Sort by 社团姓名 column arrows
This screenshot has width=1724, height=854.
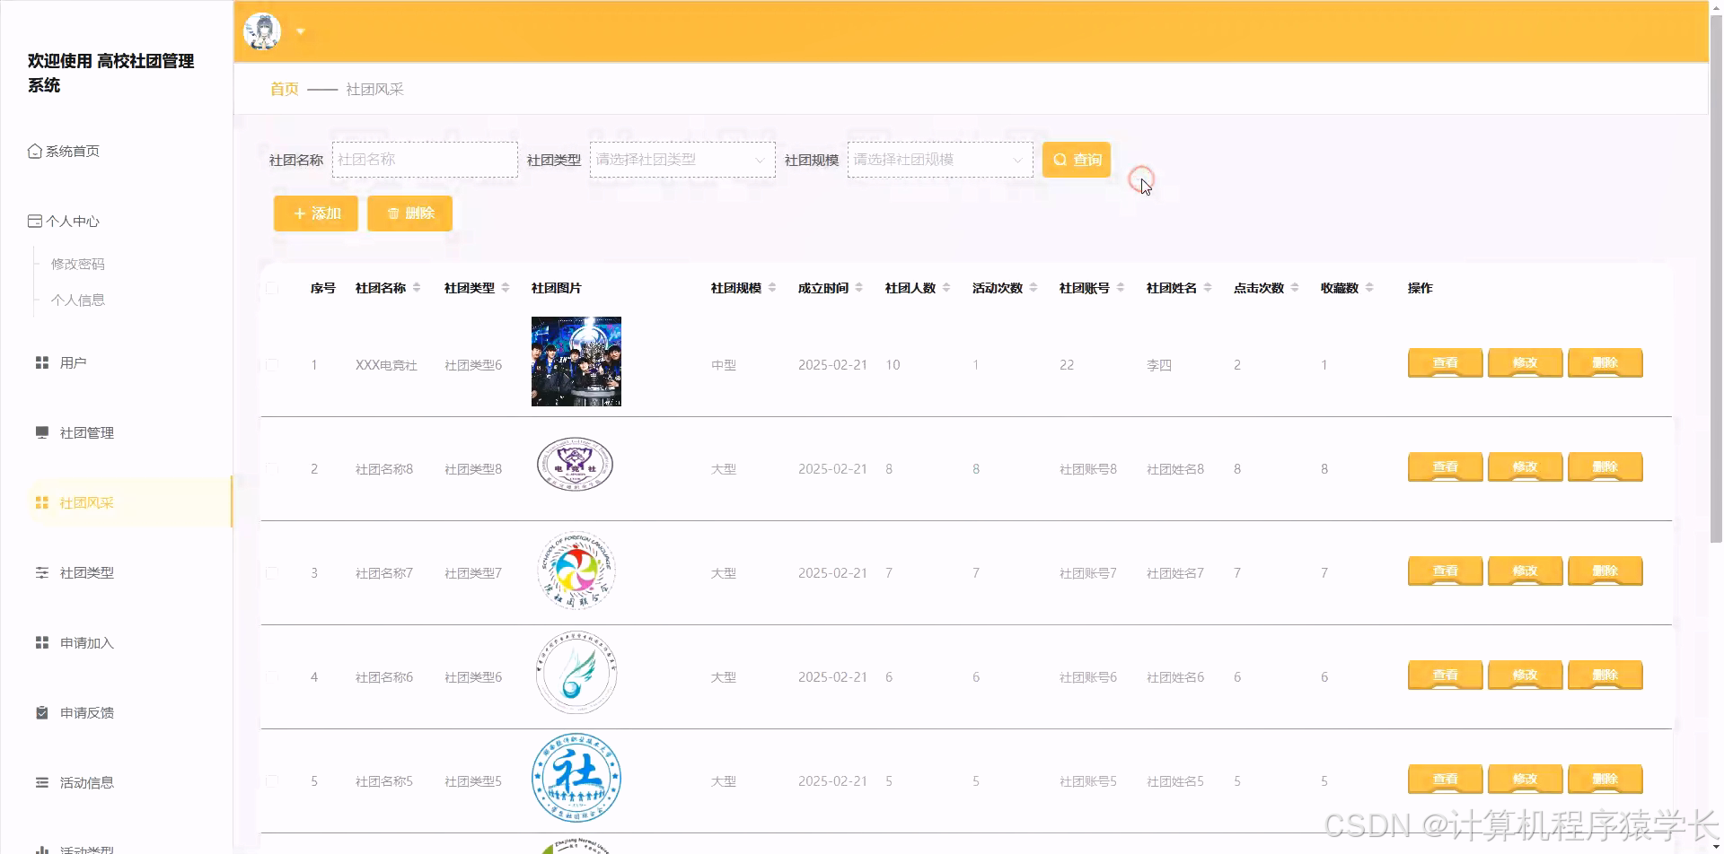[1208, 288]
